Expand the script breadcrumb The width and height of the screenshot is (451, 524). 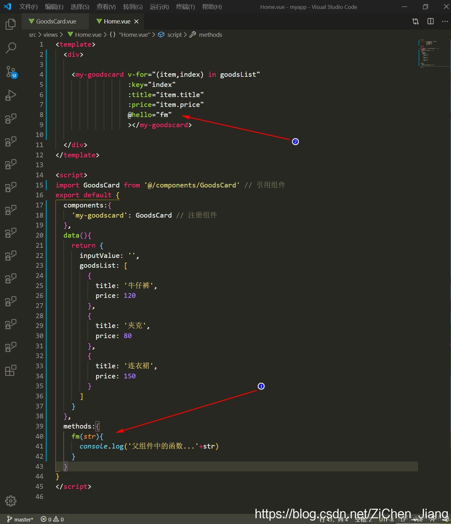point(170,35)
